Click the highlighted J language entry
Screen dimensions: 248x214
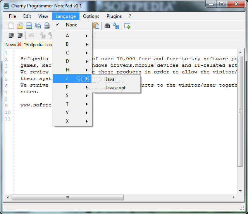[72, 78]
